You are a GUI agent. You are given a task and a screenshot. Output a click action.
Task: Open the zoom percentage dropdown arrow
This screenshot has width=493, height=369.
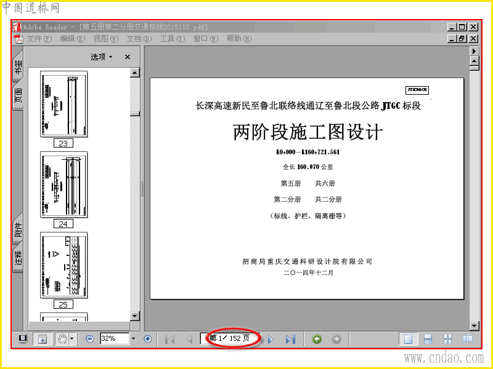(133, 339)
